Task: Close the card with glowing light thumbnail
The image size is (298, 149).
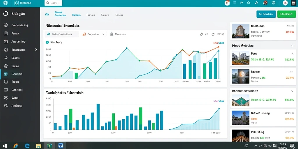Action: 291,72
